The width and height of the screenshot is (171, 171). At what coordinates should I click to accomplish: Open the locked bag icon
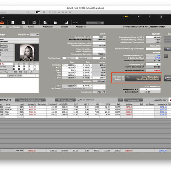pos(56,22)
